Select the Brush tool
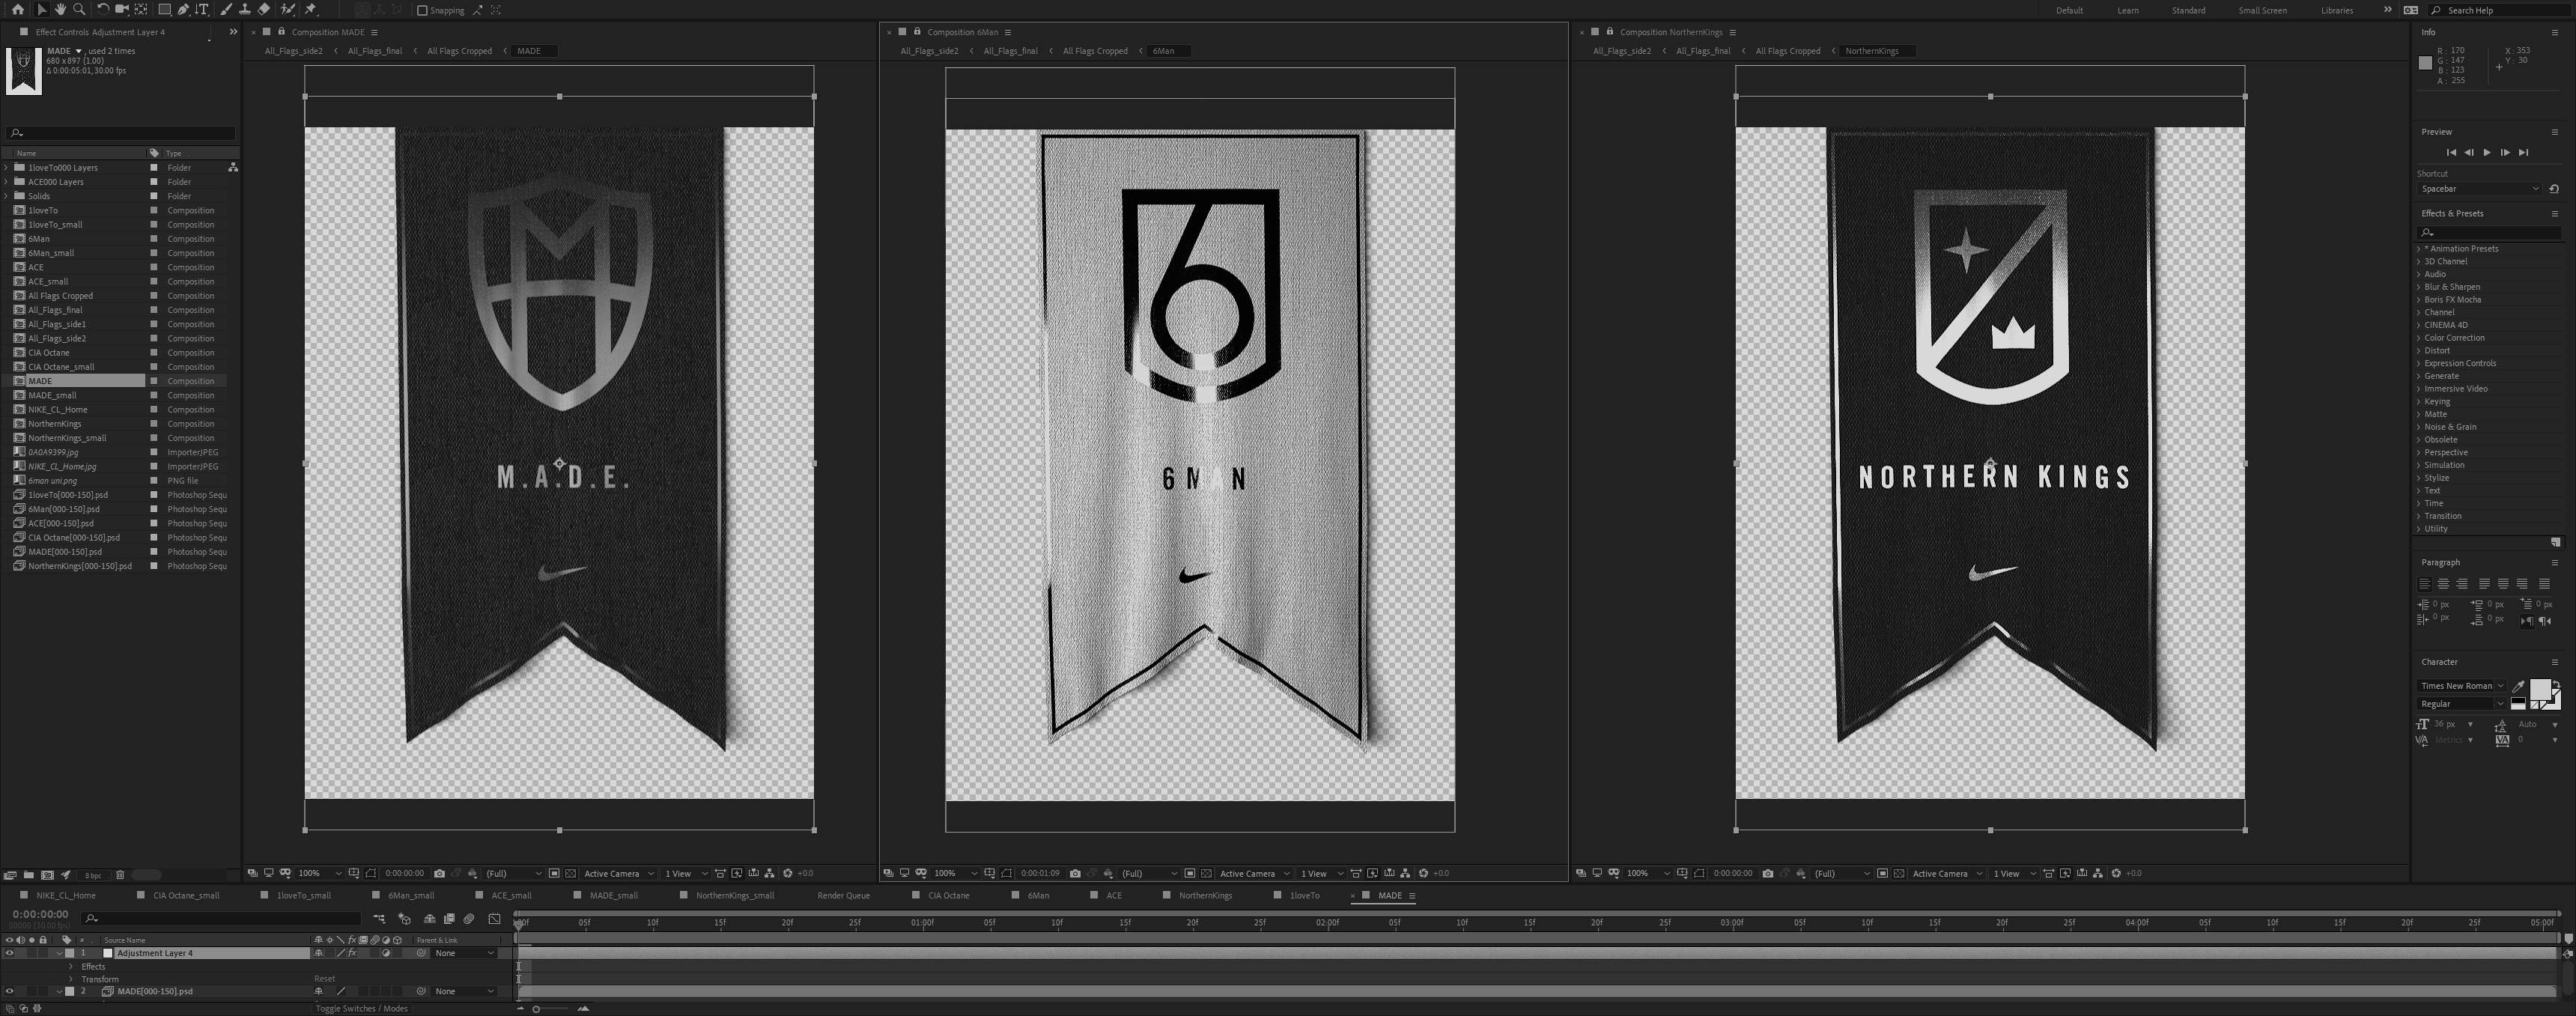2576x1016 pixels. (x=226, y=9)
